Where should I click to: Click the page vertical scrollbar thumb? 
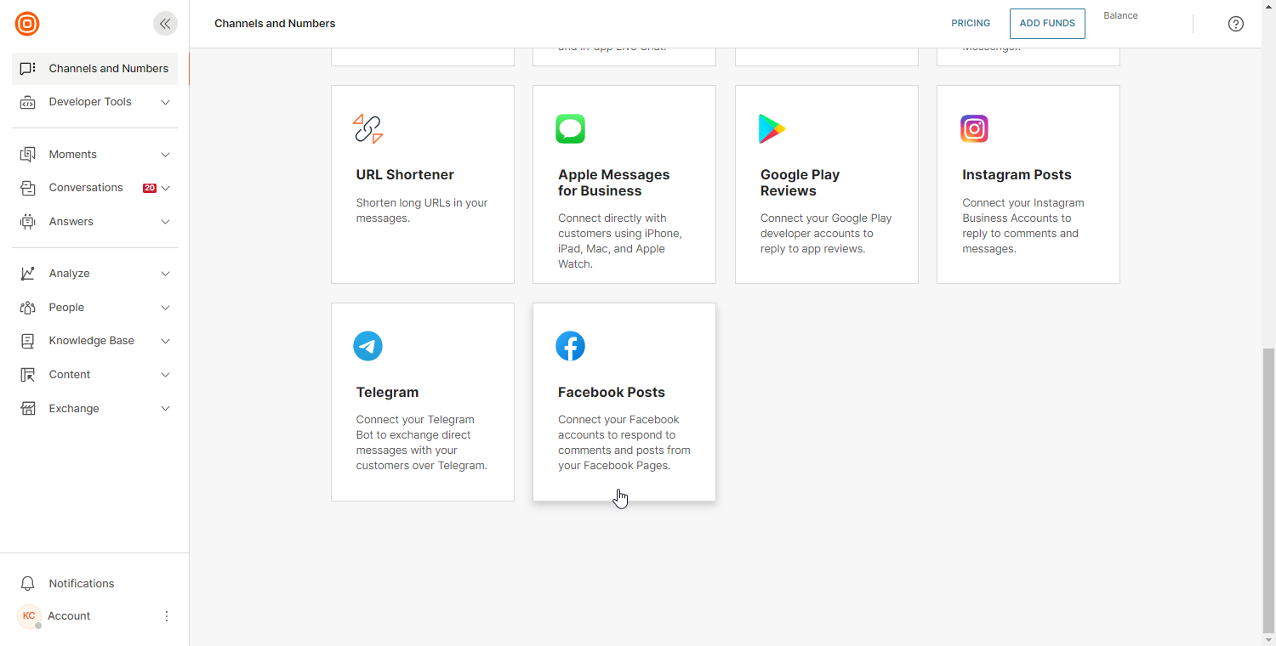tap(1268, 490)
